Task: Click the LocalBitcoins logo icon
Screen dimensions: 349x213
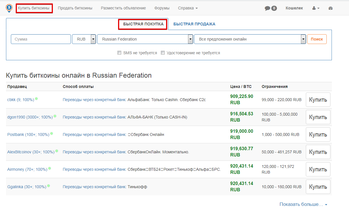Action: point(9,8)
